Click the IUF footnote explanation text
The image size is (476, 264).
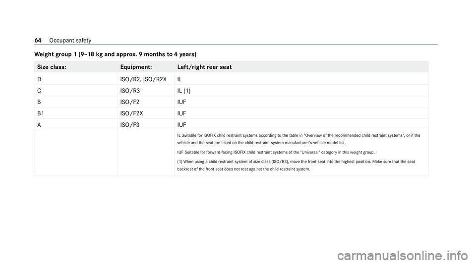point(276,152)
